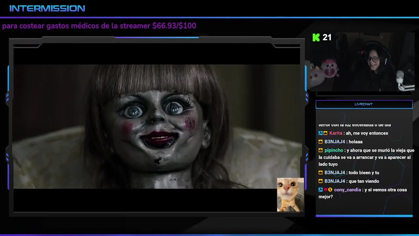
Task: Click the crown badge beside pipincho
Action: pos(320,150)
